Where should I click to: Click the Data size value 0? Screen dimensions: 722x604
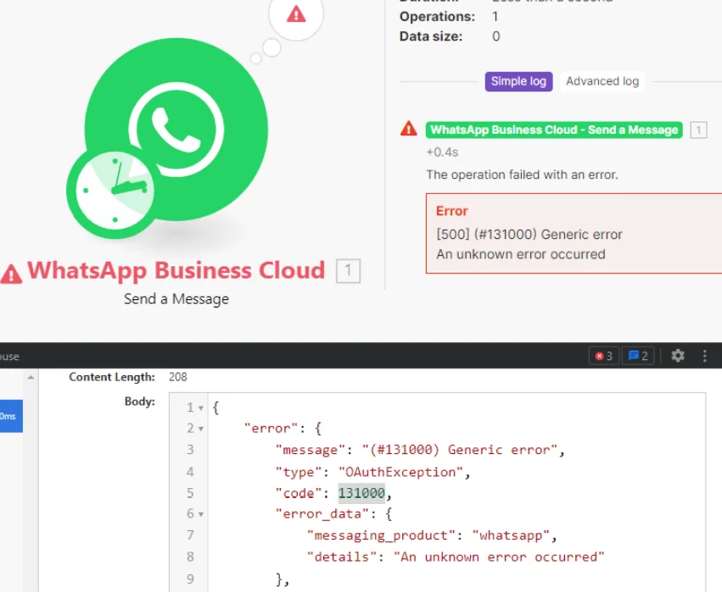496,36
